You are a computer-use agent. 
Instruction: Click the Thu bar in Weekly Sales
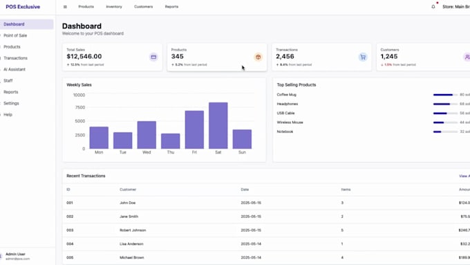(171, 141)
